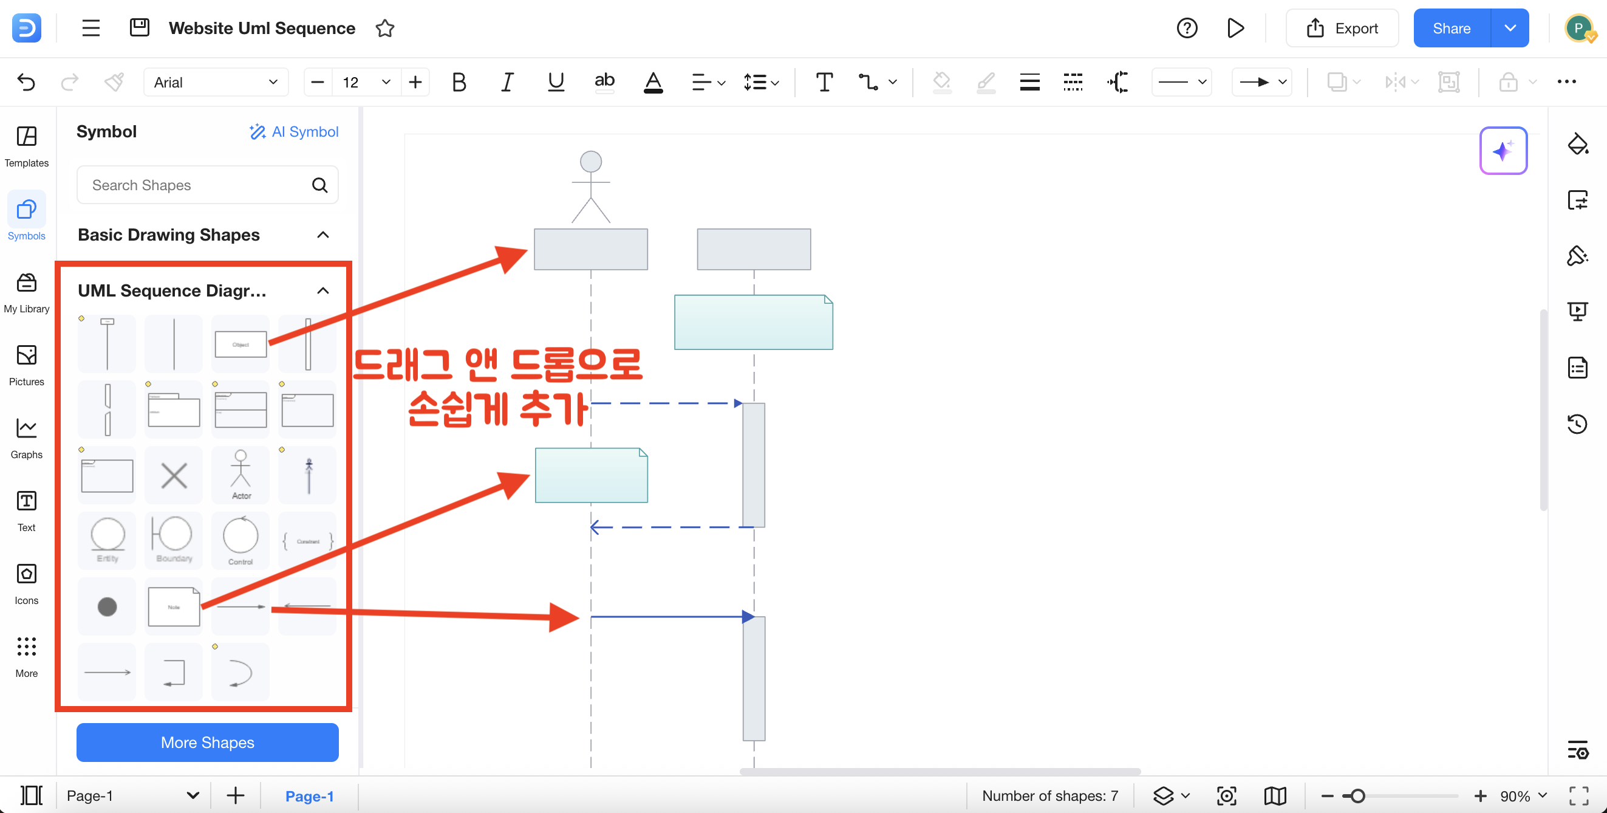Select the connector tool
This screenshot has height=813, width=1607.
point(868,83)
